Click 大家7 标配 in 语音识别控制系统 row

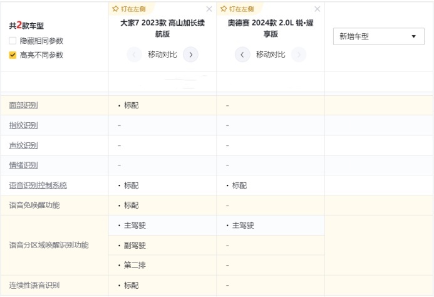[x=131, y=185]
